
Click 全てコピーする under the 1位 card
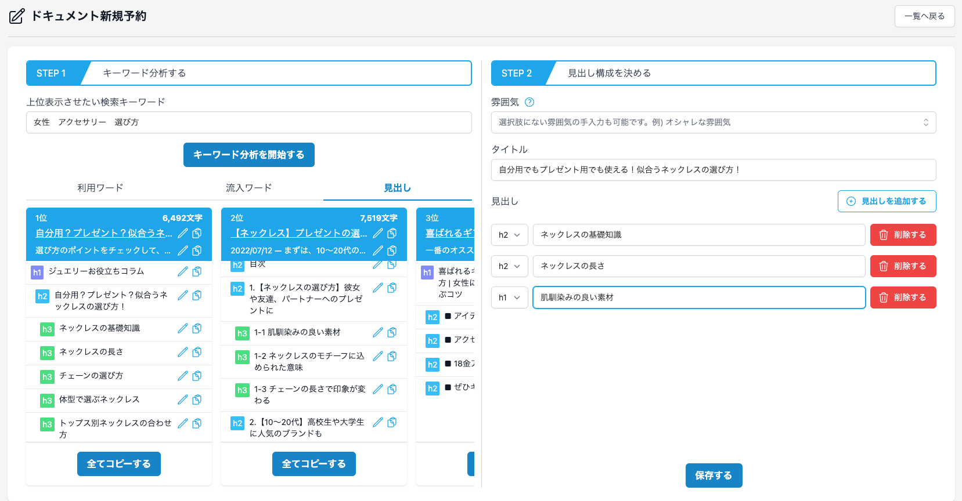point(119,464)
